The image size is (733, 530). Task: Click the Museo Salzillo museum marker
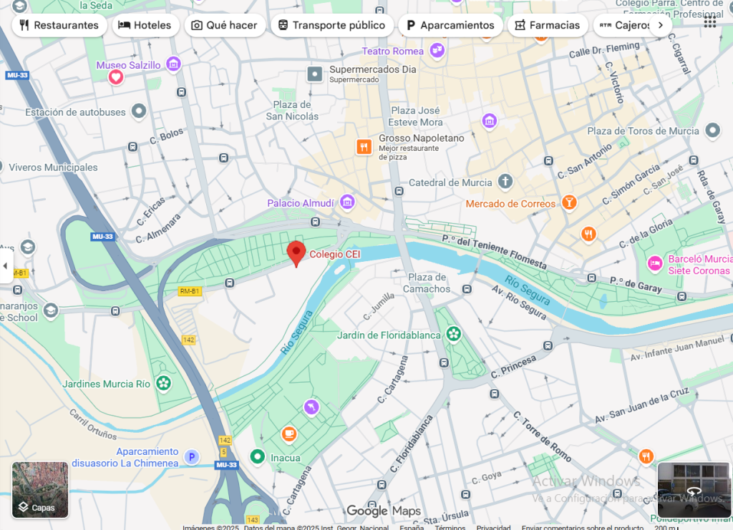point(173,64)
